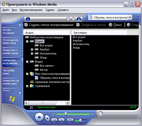Click the Аудио column header

point(47,33)
